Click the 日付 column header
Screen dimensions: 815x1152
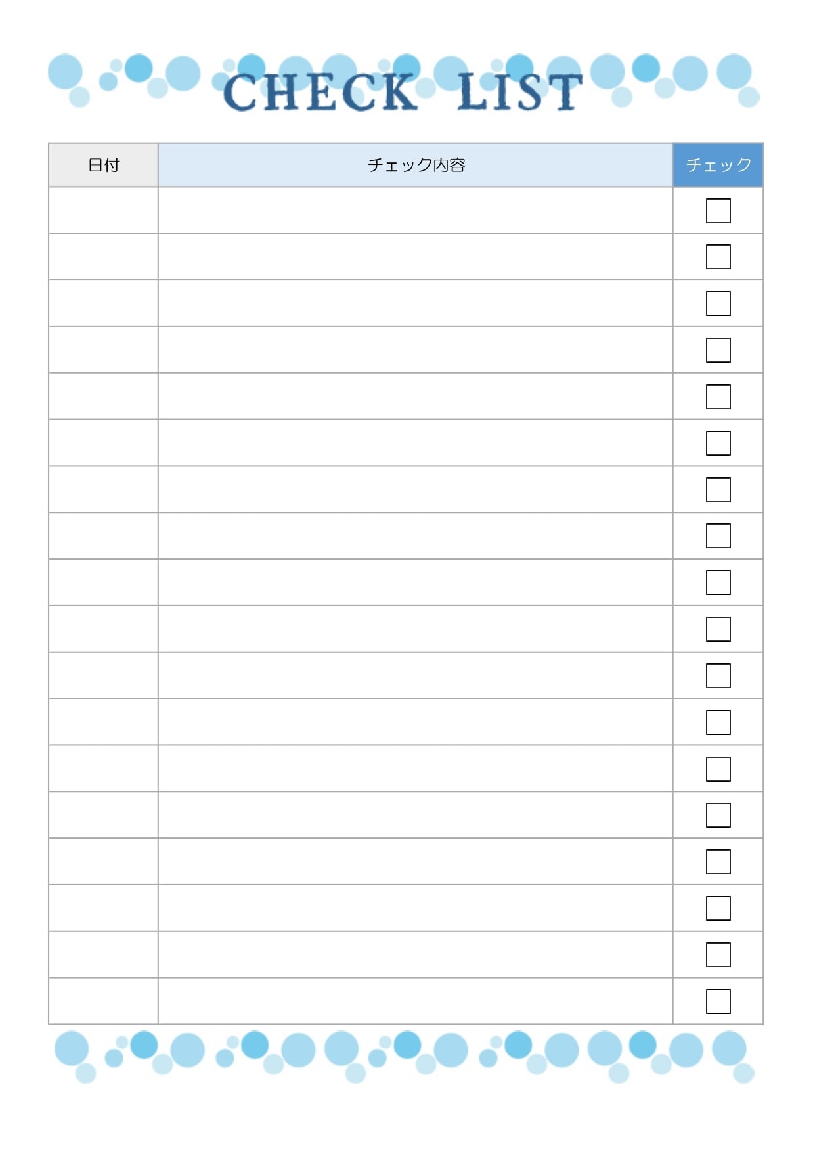click(103, 165)
